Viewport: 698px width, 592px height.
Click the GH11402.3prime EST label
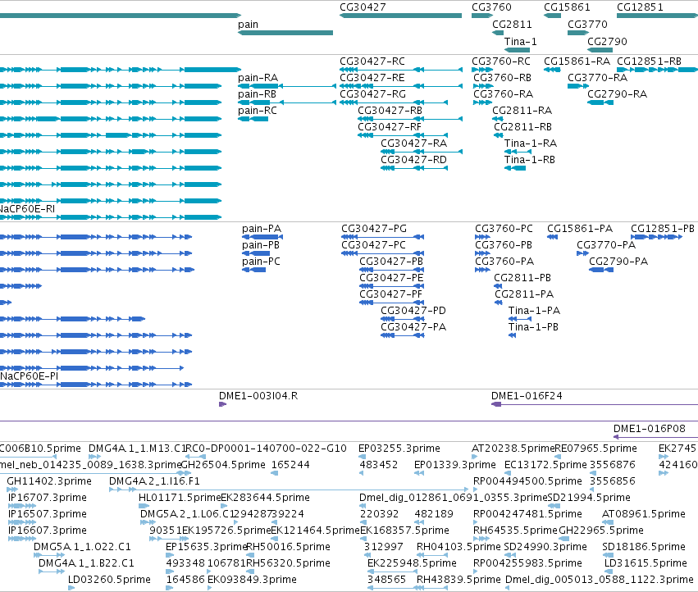[x=49, y=481]
